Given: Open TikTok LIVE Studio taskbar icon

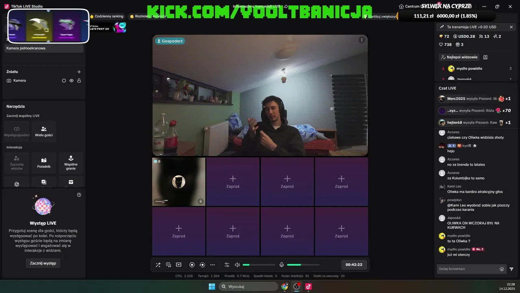Looking at the screenshot, I should 308,286.
